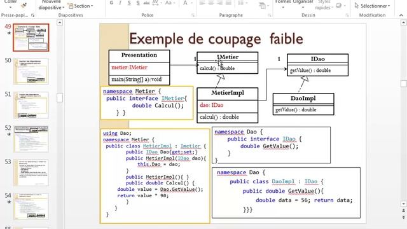
Task: Open Paragraphe dialog launcher
Action: coord(270,15)
